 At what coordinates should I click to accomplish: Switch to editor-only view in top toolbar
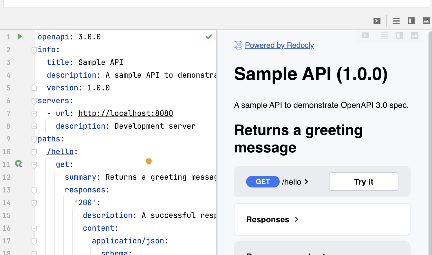[x=396, y=21]
